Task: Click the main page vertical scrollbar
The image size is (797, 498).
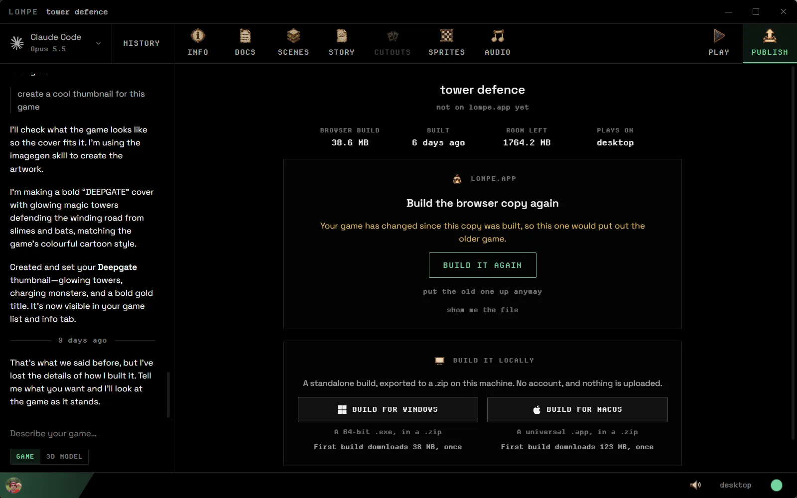Action: coord(793,253)
